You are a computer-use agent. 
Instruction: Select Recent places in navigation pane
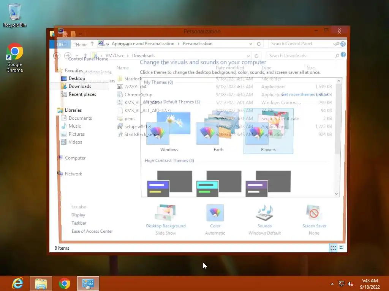[82, 94]
